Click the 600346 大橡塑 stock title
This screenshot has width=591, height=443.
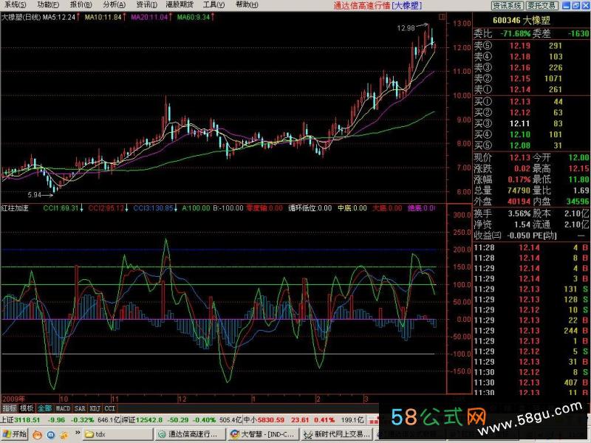tap(522, 21)
